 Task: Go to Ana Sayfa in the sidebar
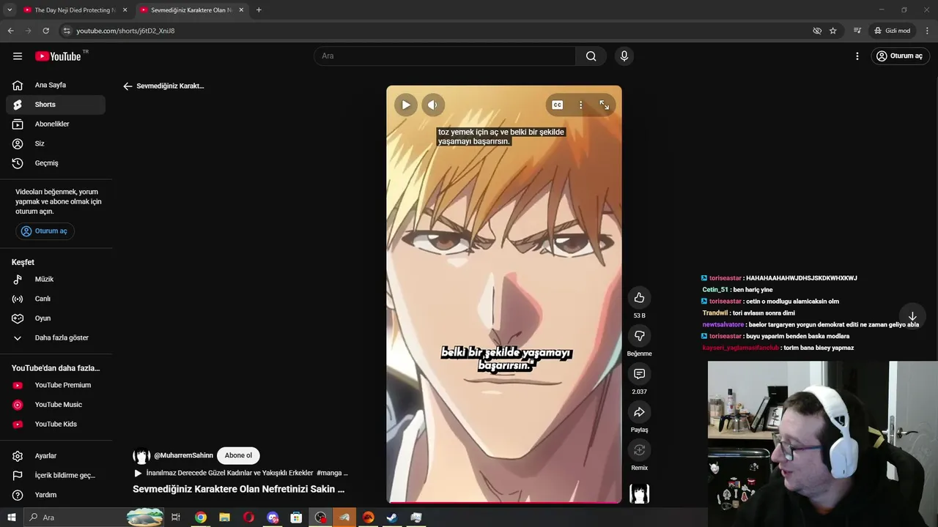pyautogui.click(x=56, y=85)
